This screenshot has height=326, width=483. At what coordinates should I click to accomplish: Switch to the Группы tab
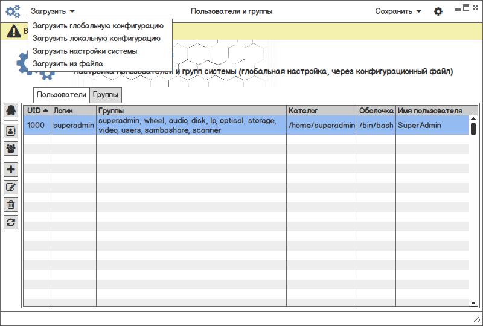click(x=106, y=95)
